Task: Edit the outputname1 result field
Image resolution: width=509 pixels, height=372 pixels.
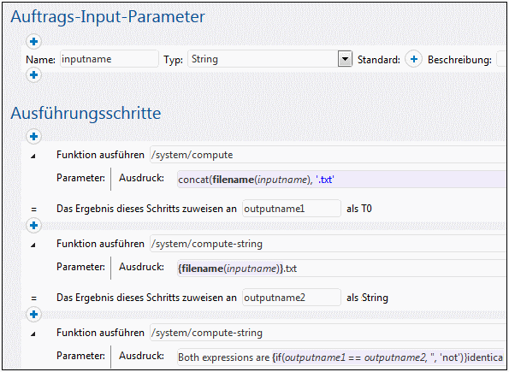Action: [x=292, y=209]
